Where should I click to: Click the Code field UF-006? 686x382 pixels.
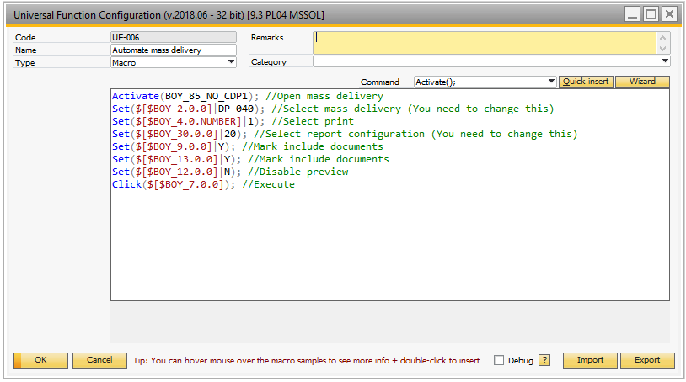[x=174, y=37]
